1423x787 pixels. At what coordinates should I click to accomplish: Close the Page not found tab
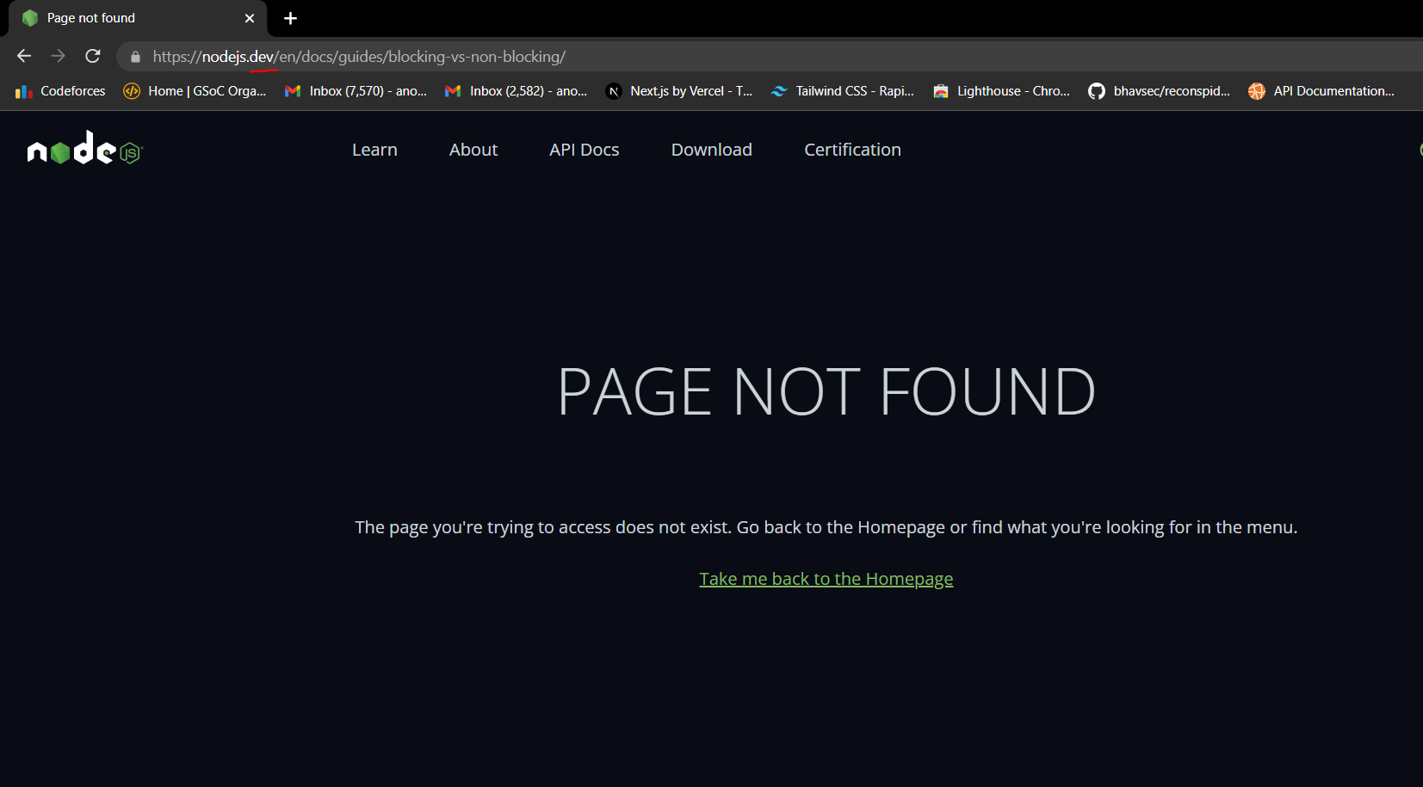point(250,18)
